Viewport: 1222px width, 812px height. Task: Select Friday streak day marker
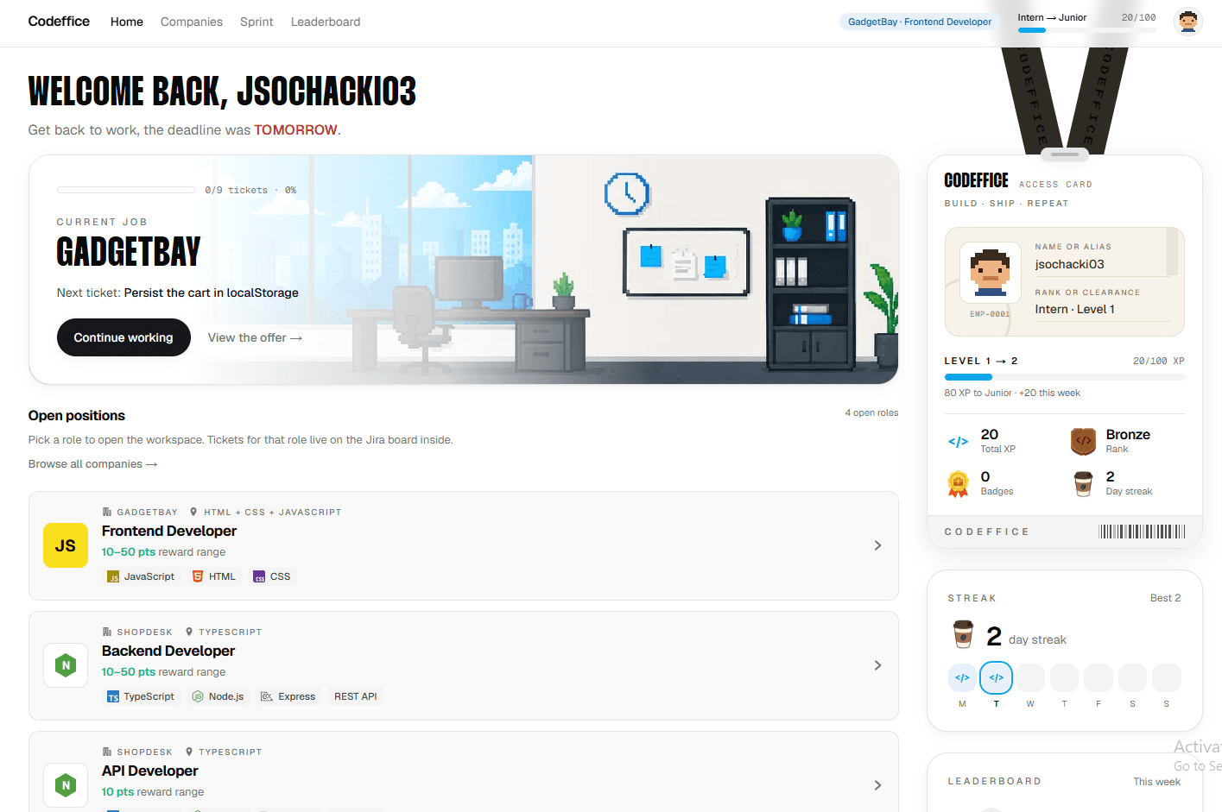1099,677
